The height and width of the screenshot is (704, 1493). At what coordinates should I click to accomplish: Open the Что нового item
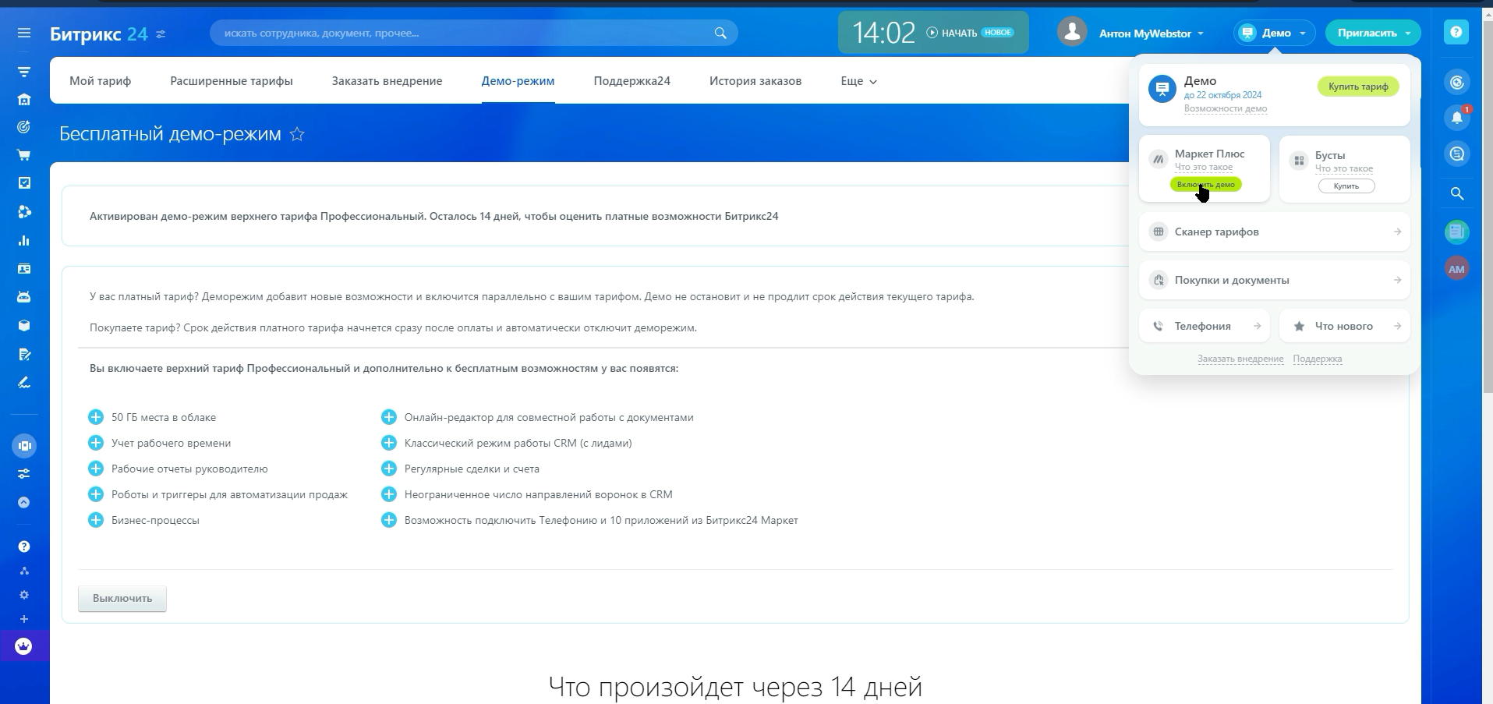coord(1344,326)
